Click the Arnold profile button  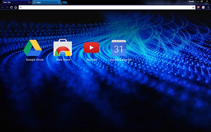coord(191,1)
